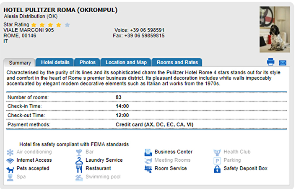Image resolution: width=296 pixels, height=189 pixels.
Task: Click the Parking P icon
Action: tap(217, 161)
